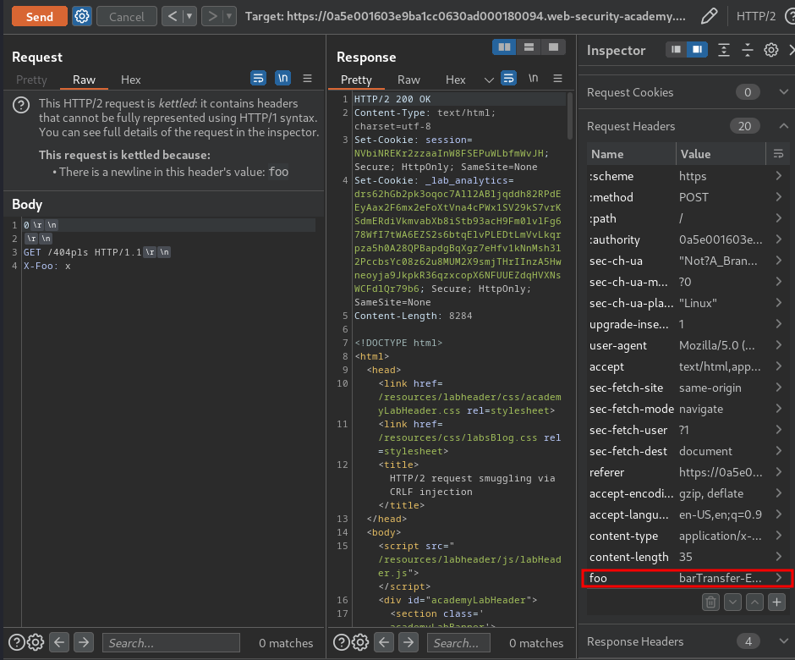The height and width of the screenshot is (660, 795).
Task: Move header down with down arrow button
Action: (732, 602)
